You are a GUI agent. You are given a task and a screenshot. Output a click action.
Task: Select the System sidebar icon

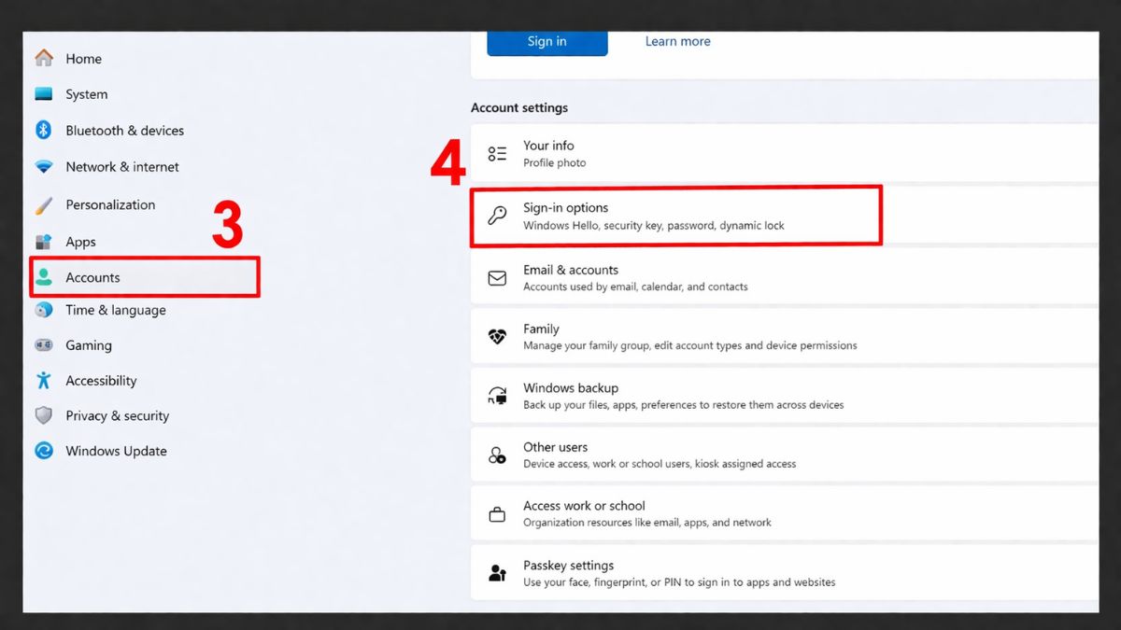coord(43,94)
